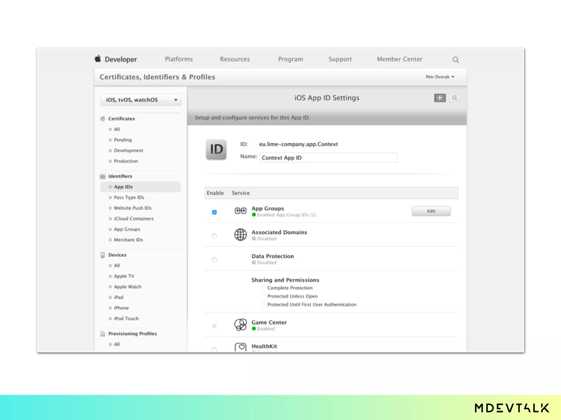Click the large ID badge icon
Image resolution: width=561 pixels, height=420 pixels.
[216, 150]
